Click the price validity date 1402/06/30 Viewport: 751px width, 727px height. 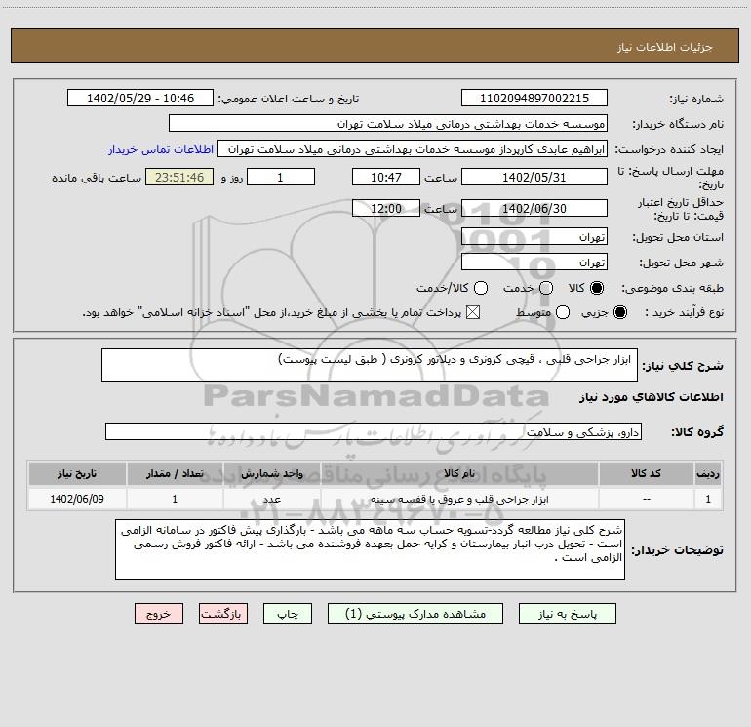pos(534,208)
